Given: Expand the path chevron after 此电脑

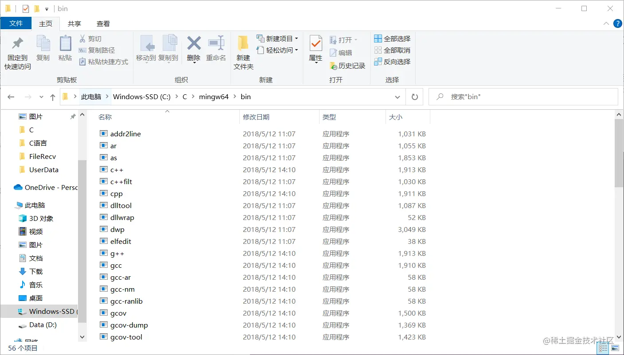Looking at the screenshot, I should click(x=107, y=96).
